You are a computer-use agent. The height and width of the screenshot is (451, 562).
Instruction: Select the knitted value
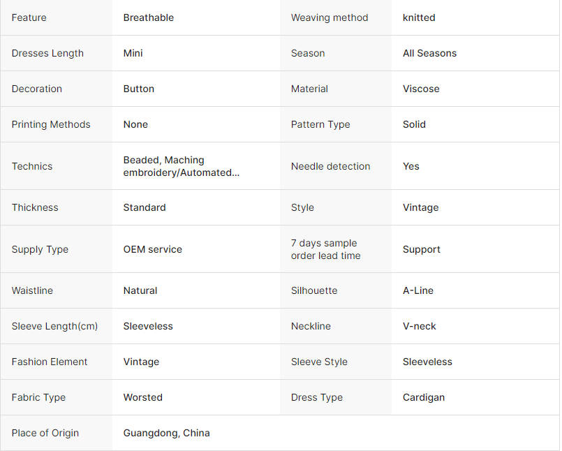[419, 17]
